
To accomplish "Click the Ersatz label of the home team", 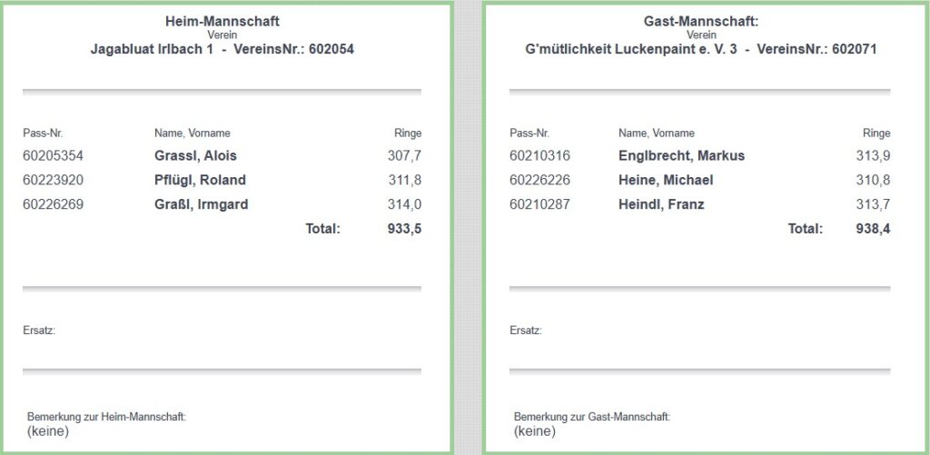I will 39,331.
